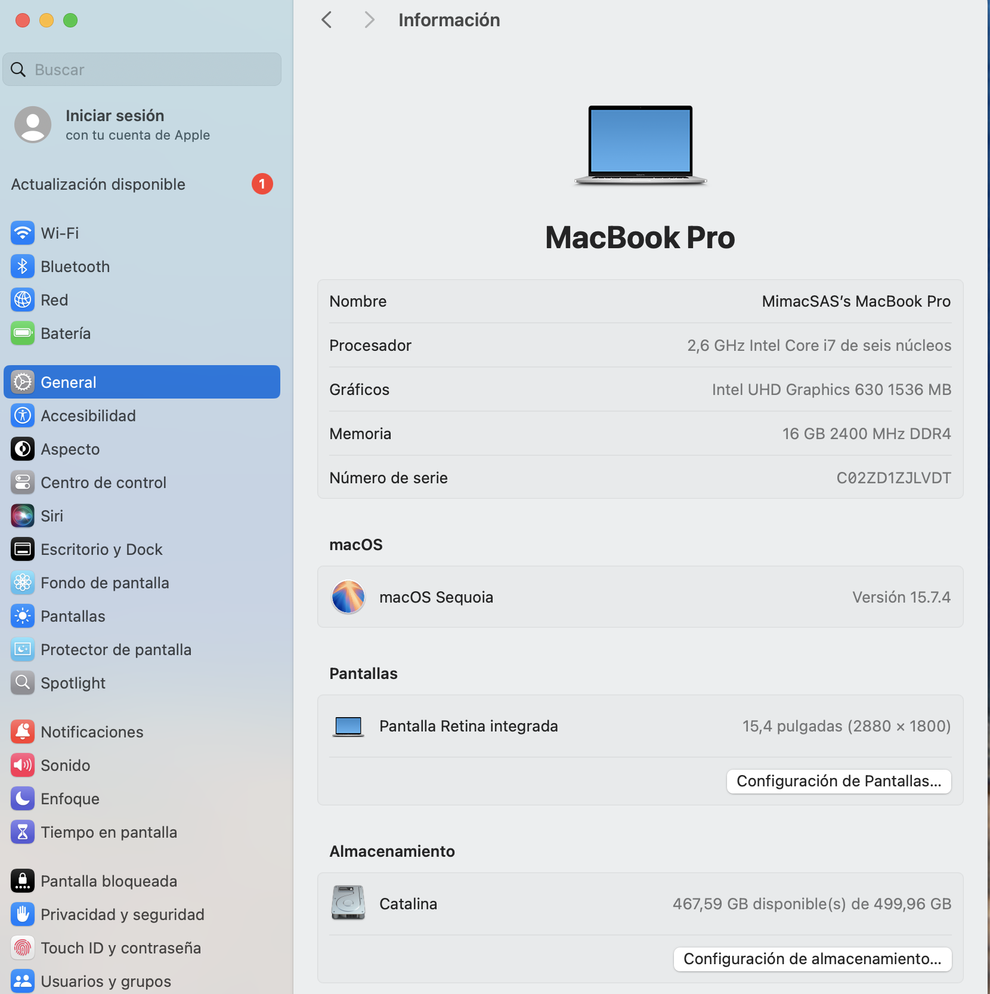Open Iniciar sesión Apple account row
This screenshot has height=994, width=990.
pyautogui.click(x=137, y=125)
